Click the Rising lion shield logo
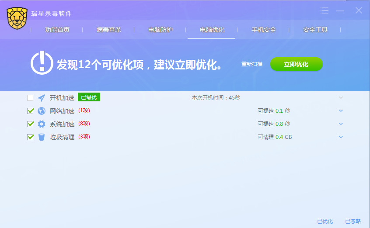Viewport: 370px width, 228px height. (x=17, y=19)
